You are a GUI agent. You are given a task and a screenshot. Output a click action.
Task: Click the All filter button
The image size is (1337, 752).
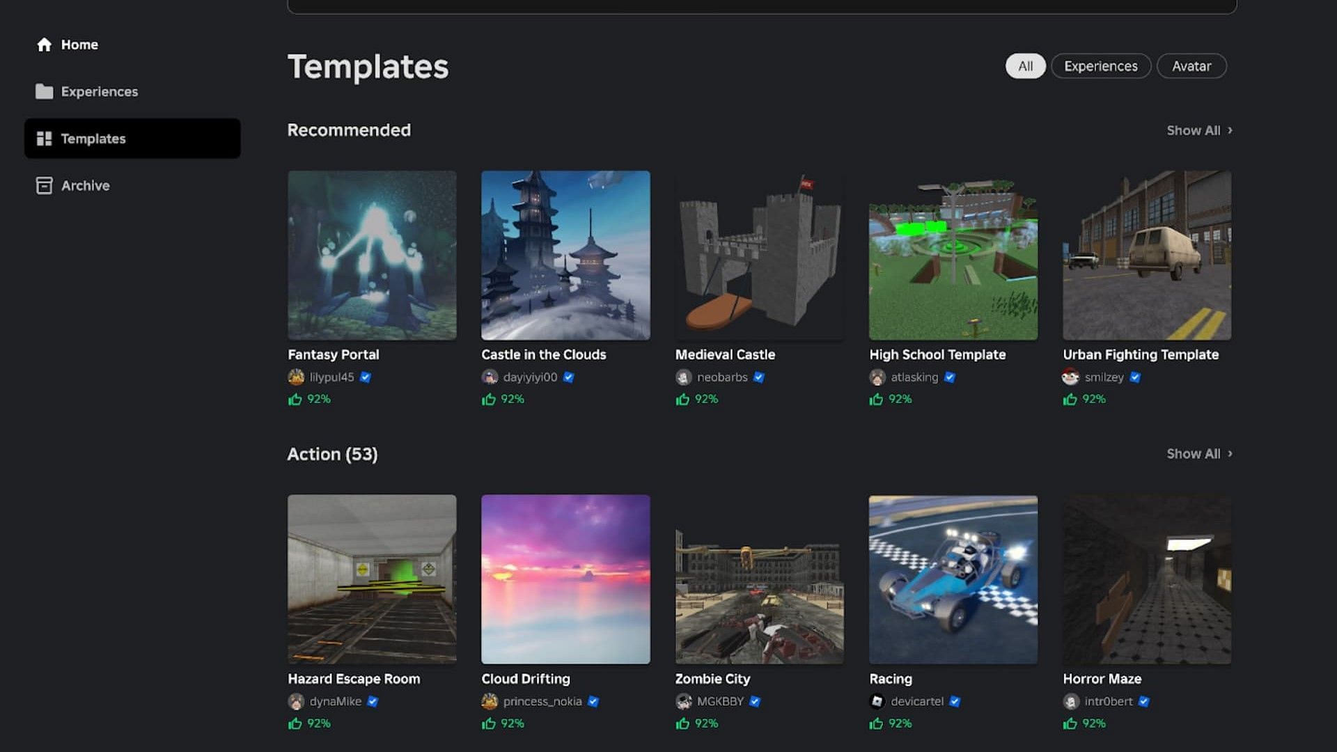coord(1026,65)
